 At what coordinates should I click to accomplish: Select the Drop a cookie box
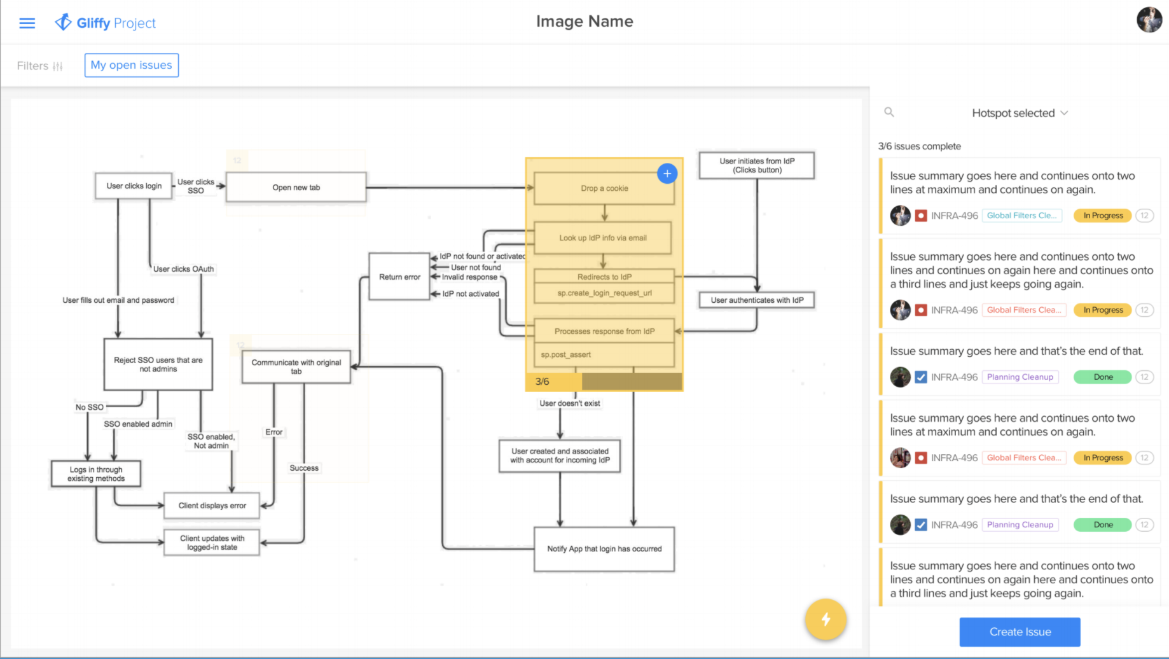[604, 188]
